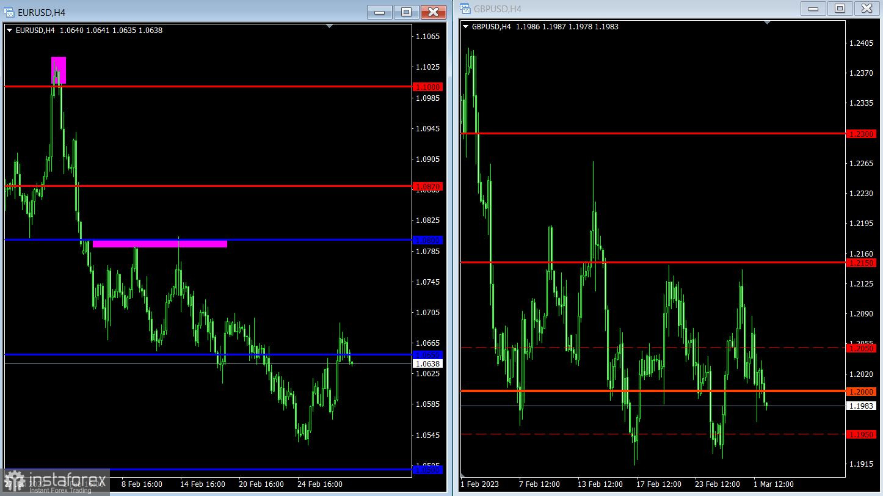Click the GBPUSD,H4 window title text
Viewport: 883px width, 496px height.
(x=498, y=9)
